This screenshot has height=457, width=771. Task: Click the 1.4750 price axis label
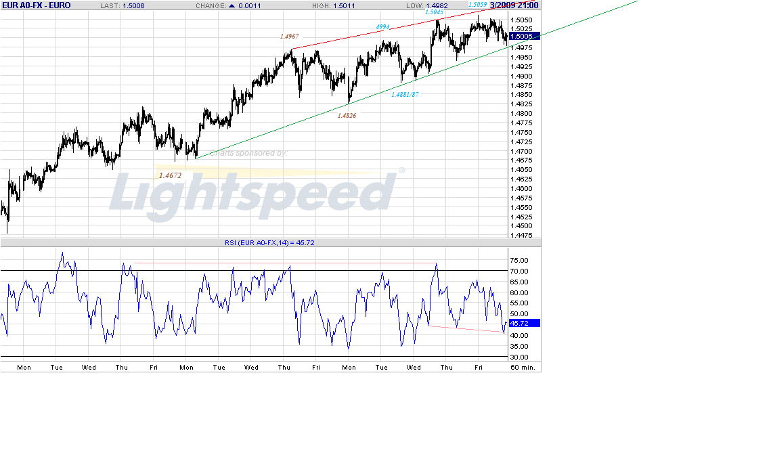tap(521, 133)
